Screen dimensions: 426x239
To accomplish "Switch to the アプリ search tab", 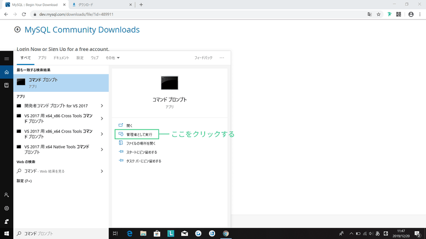I will 42,58.
